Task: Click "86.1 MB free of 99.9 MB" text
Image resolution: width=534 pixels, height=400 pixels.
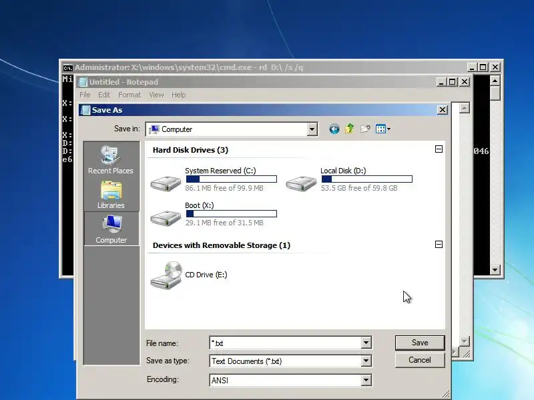Action: 224,188
